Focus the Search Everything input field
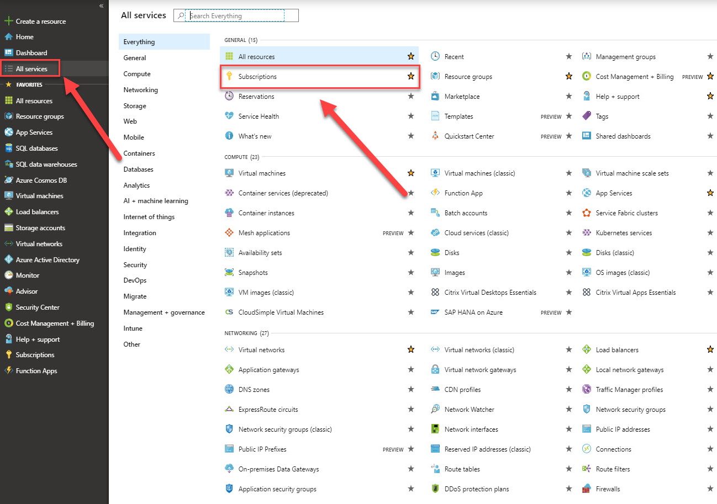The height and width of the screenshot is (504, 717). tap(236, 16)
